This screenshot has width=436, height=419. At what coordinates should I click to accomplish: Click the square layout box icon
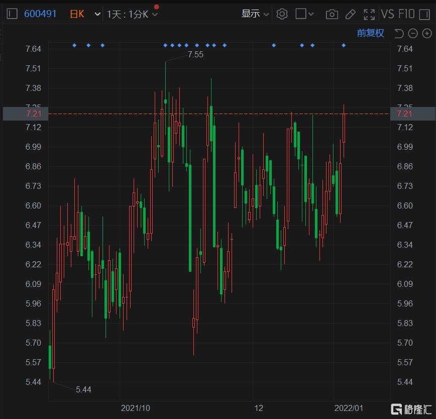point(300,14)
